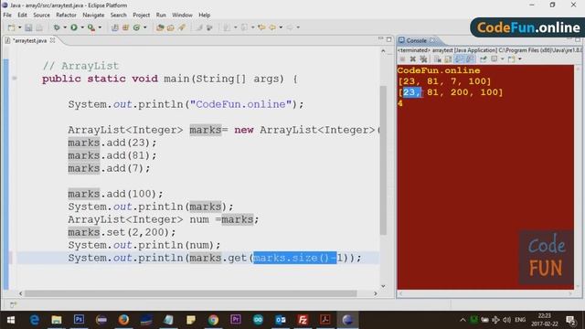Open the Run menu
Image resolution: width=585 pixels, height=329 pixels.
point(161,15)
